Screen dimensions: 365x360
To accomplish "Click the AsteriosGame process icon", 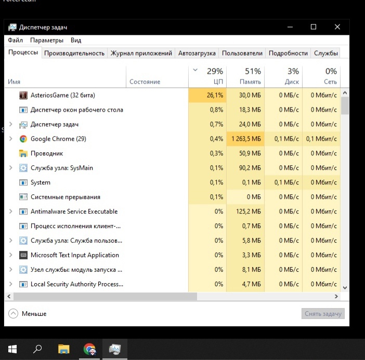I will [x=23, y=95].
